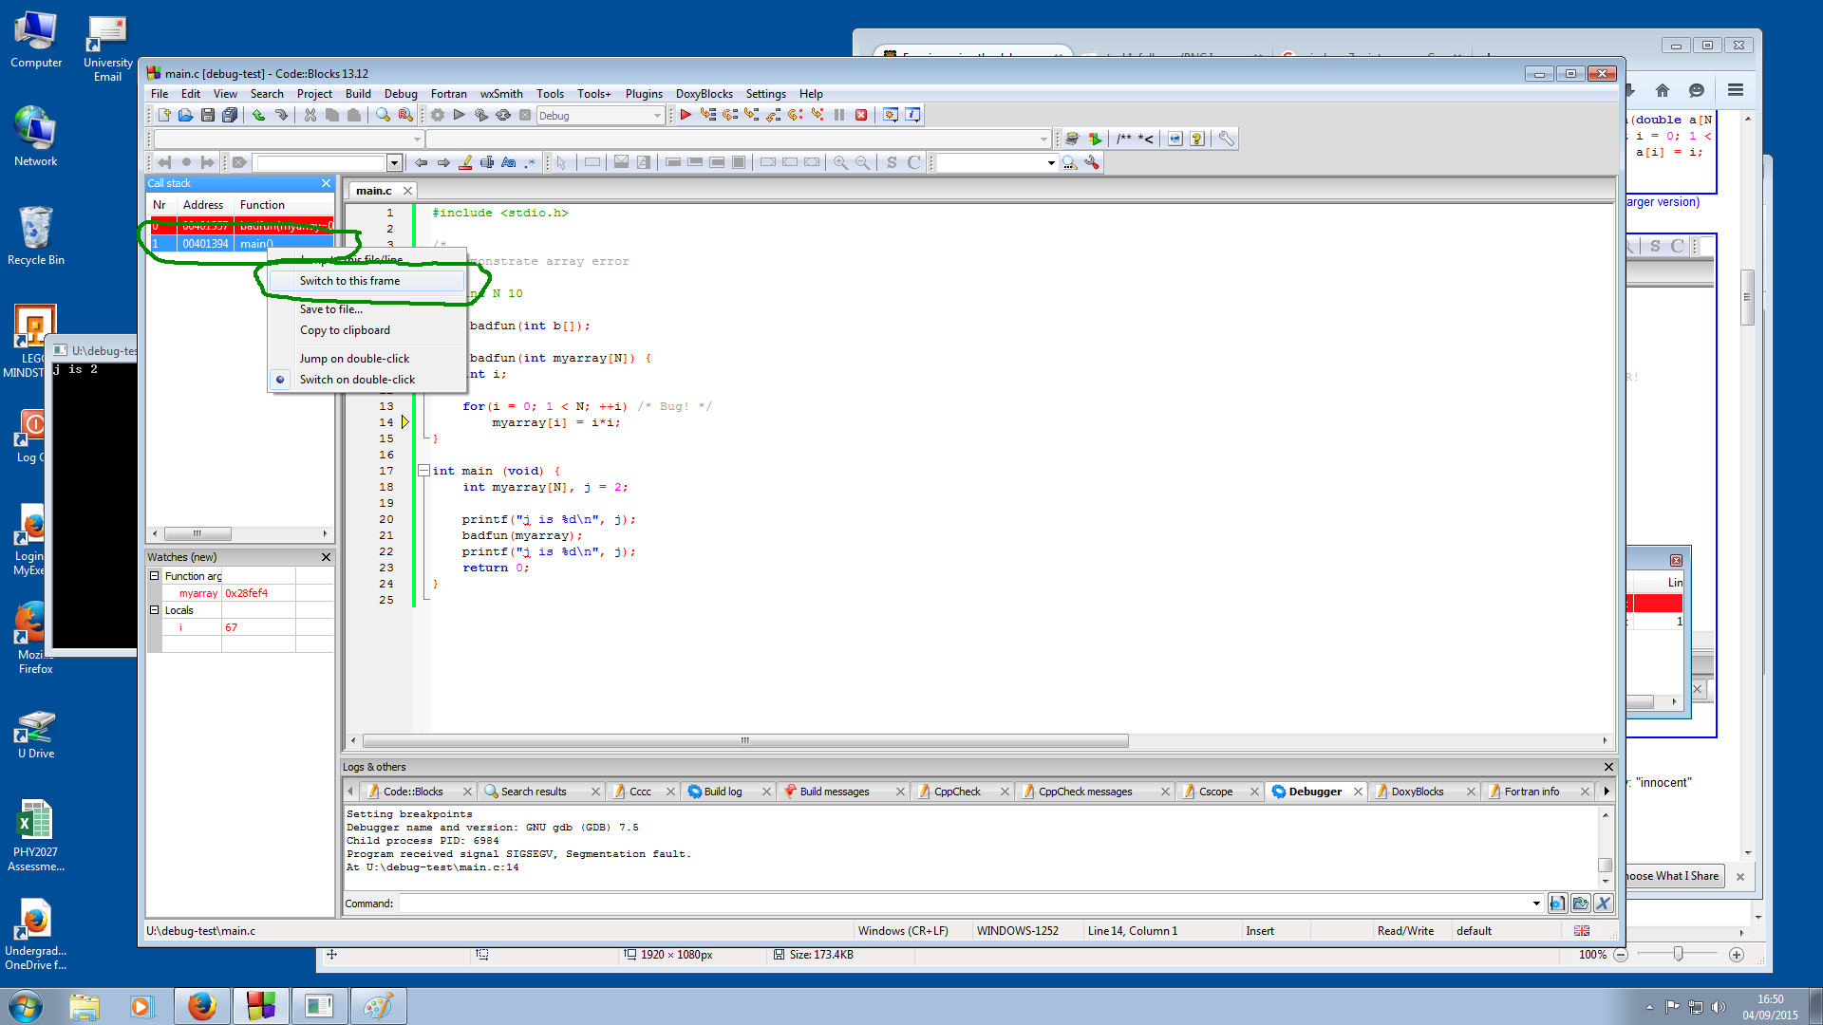The height and width of the screenshot is (1025, 1823).
Task: Click the debugger Command input field
Action: (963, 904)
